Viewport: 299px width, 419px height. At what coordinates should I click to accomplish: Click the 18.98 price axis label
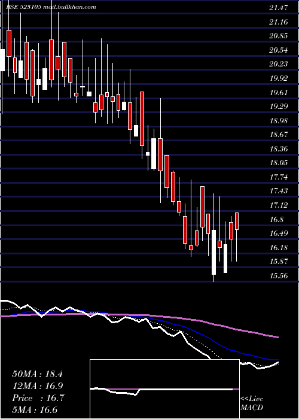tap(279, 120)
